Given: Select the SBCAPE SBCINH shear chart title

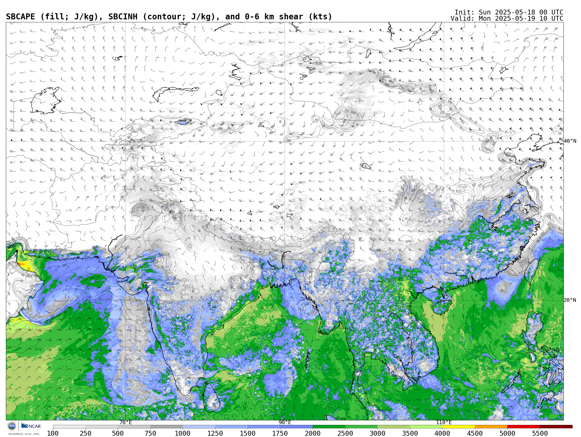Looking at the screenshot, I should tap(169, 17).
